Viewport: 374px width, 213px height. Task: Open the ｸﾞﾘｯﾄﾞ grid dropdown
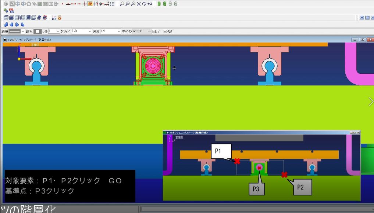click(90, 32)
